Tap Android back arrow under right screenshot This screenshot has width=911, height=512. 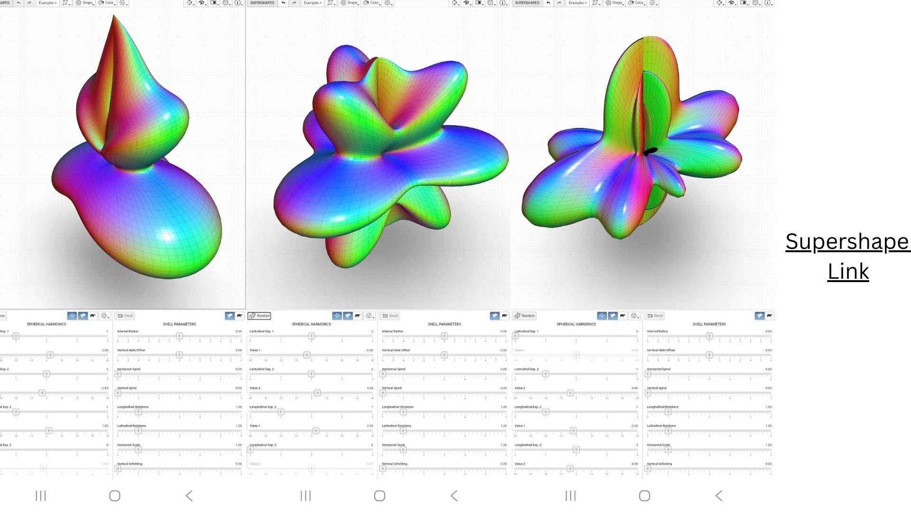coord(719,496)
